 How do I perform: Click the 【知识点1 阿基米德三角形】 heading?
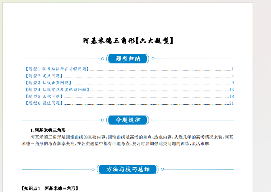(x=49, y=189)
